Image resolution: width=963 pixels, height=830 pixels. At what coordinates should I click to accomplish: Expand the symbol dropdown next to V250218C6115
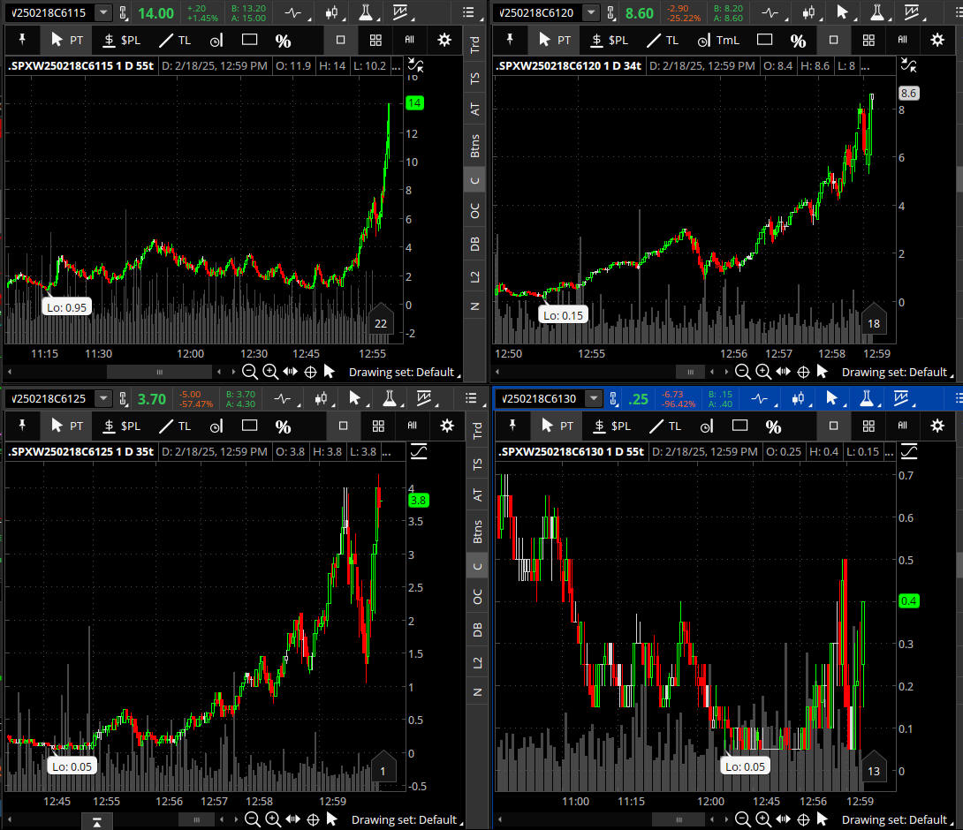point(103,12)
